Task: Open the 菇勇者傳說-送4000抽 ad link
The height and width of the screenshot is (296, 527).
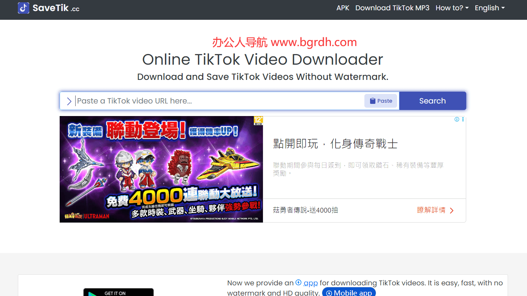Action: point(305,210)
